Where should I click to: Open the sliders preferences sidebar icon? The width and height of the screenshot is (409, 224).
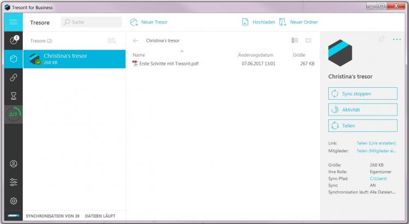pos(13,182)
